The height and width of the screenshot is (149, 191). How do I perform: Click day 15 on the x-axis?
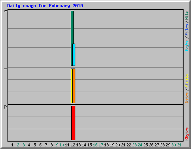pos(90,145)
